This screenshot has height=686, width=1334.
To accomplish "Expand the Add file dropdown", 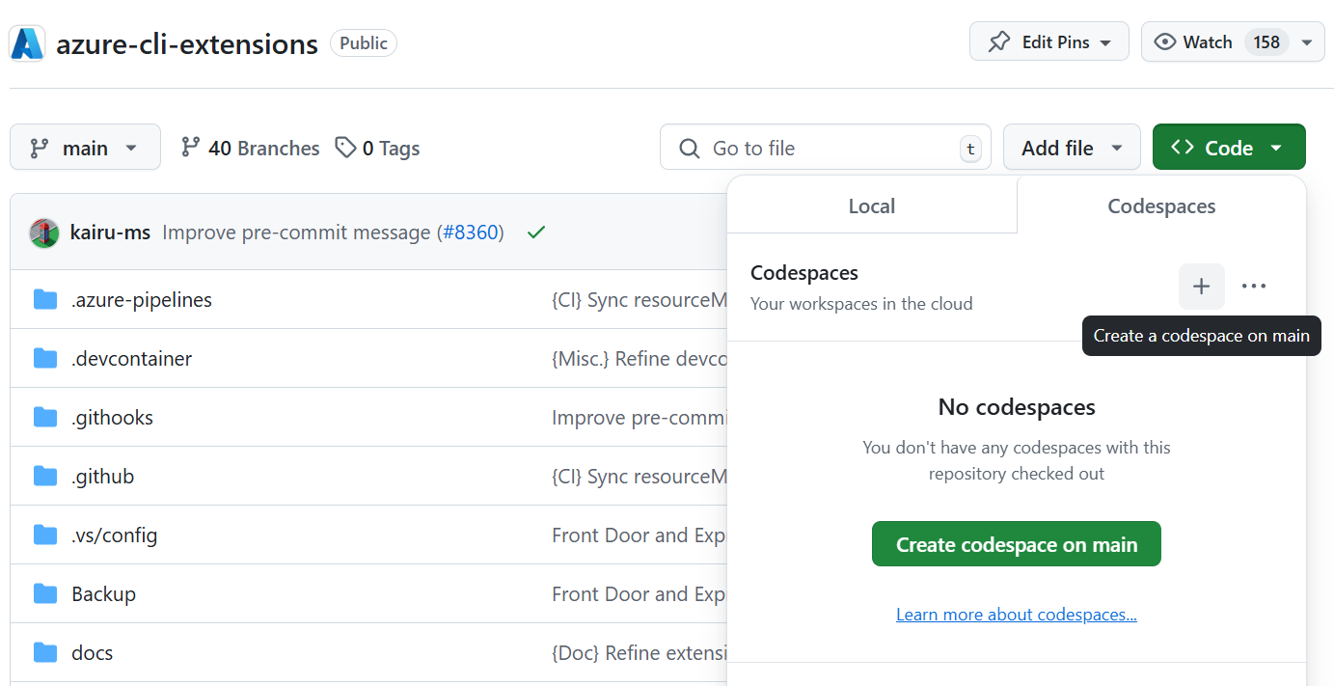I will pyautogui.click(x=1071, y=148).
